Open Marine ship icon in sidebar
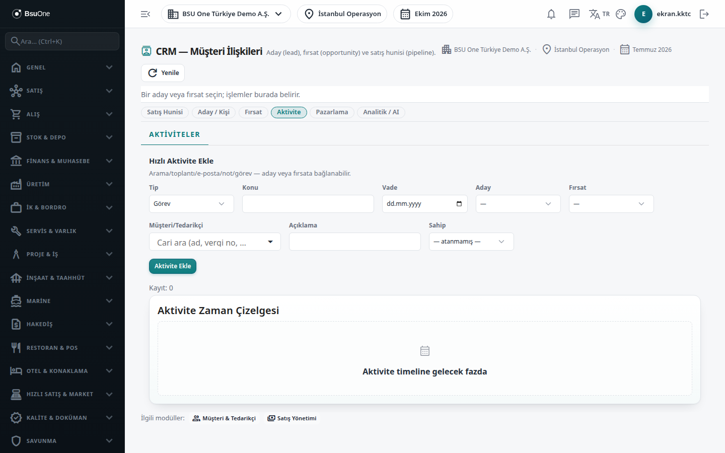 [x=16, y=301]
